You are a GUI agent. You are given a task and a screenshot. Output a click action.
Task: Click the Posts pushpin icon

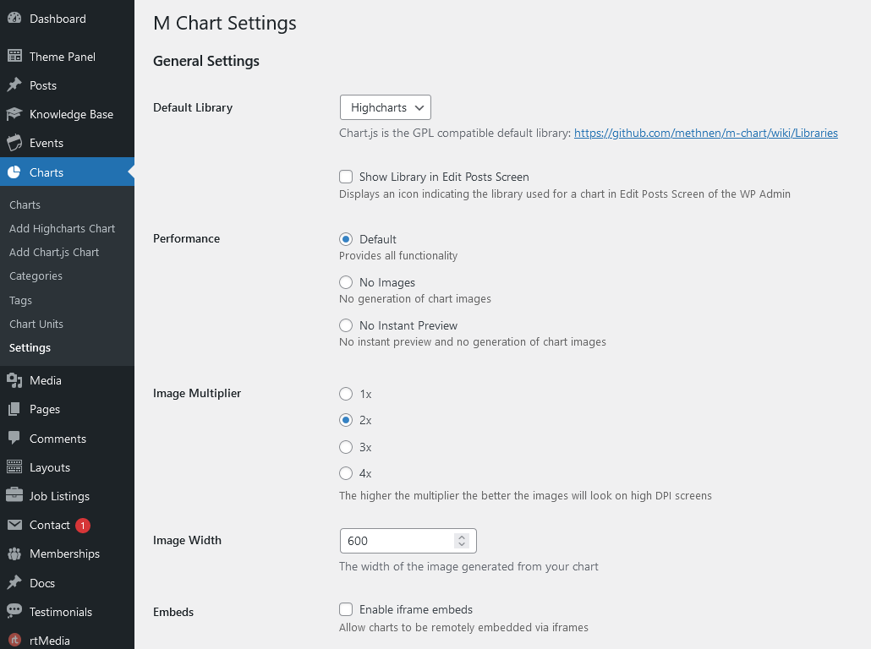pyautogui.click(x=14, y=85)
